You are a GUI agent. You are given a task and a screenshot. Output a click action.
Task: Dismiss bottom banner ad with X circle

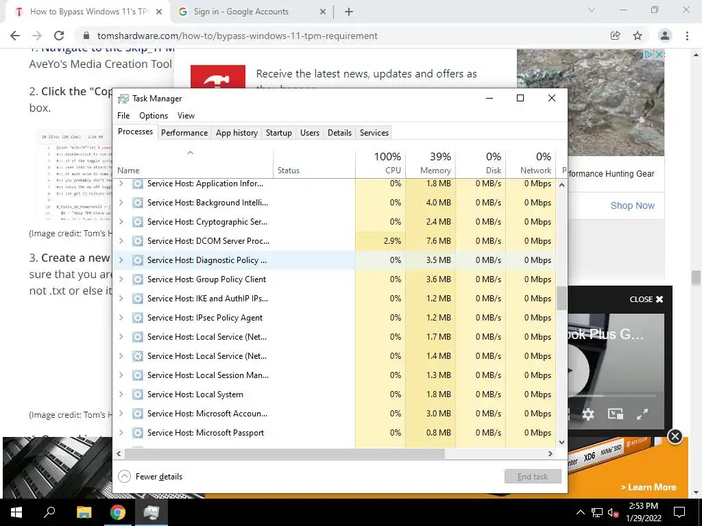(675, 436)
